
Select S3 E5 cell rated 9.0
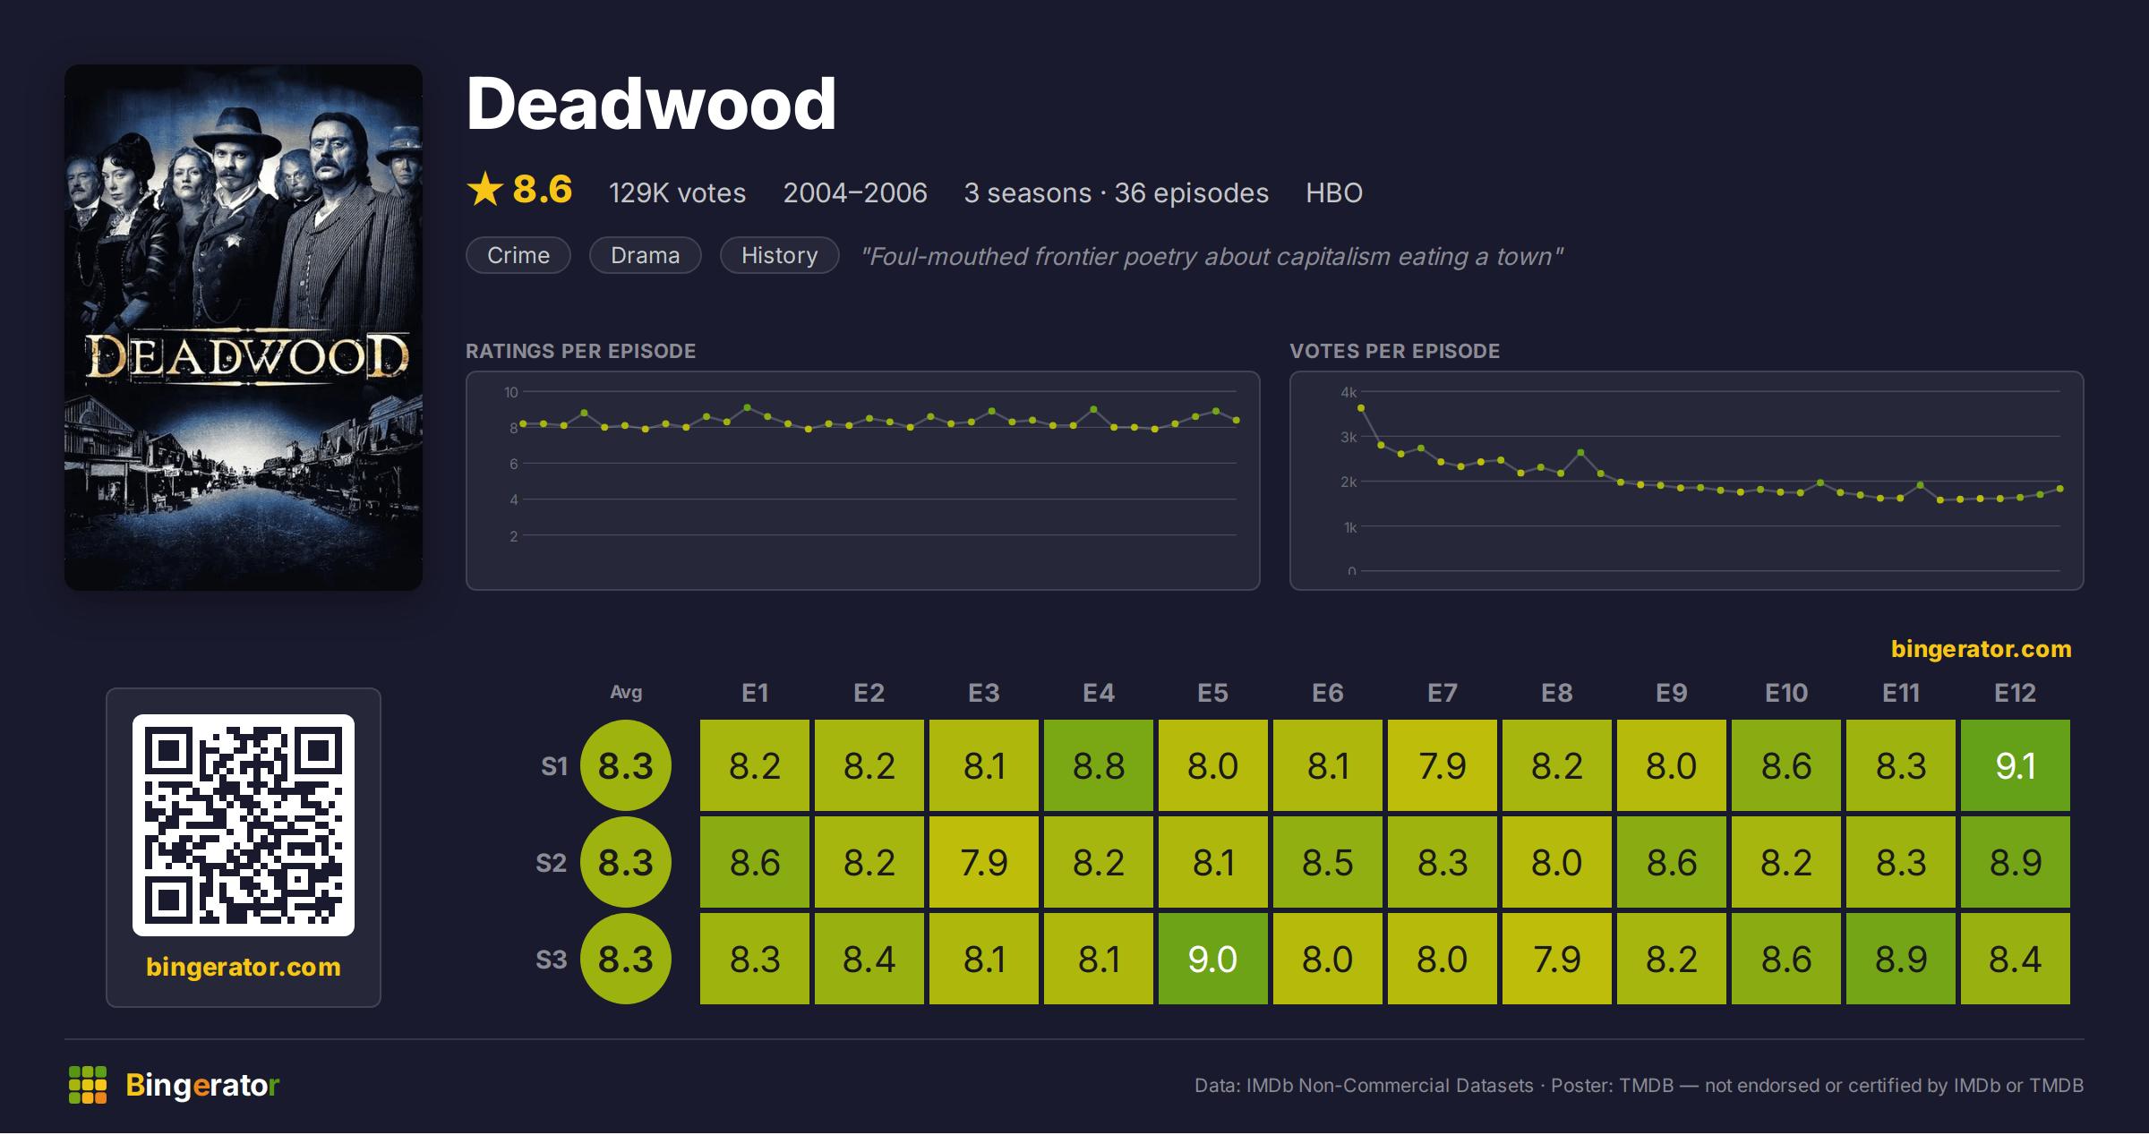[1213, 960]
